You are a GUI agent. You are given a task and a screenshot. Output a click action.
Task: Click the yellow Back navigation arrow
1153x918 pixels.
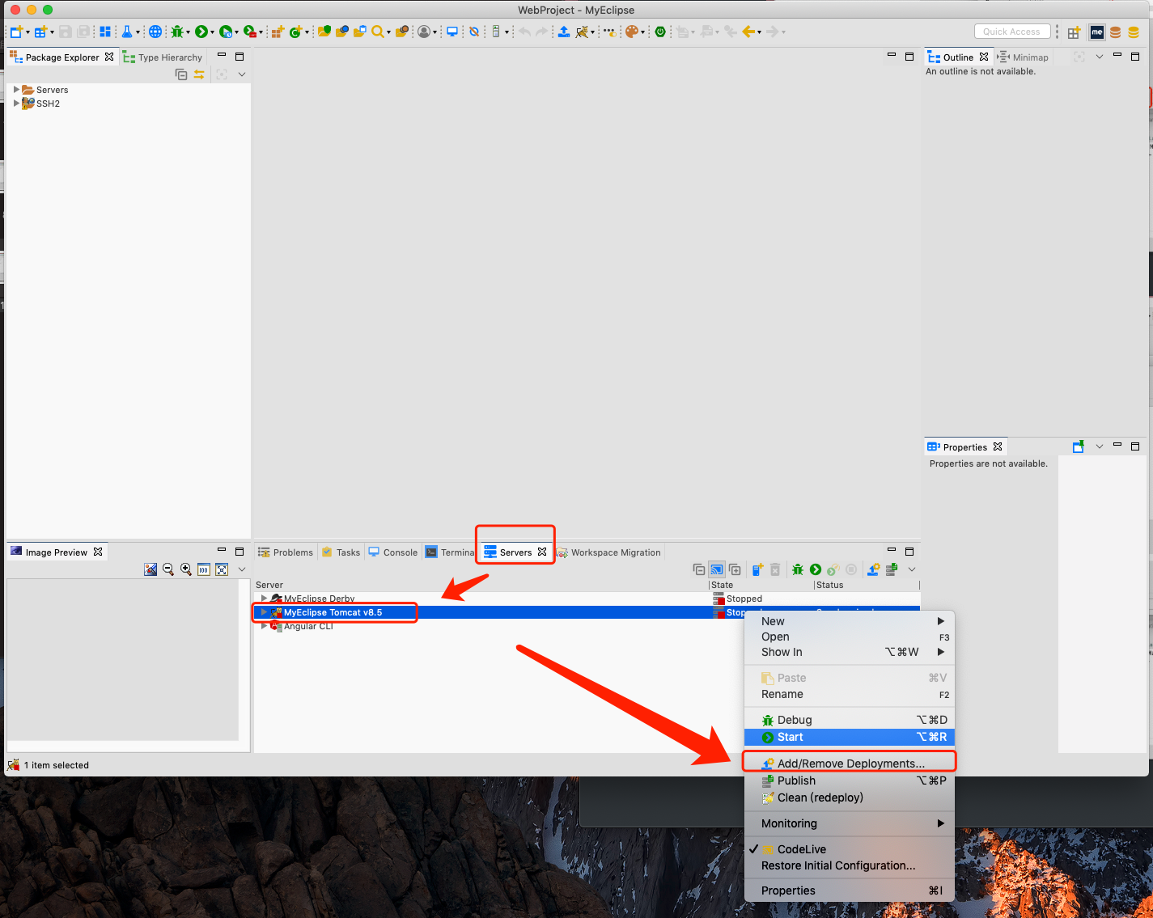[748, 32]
